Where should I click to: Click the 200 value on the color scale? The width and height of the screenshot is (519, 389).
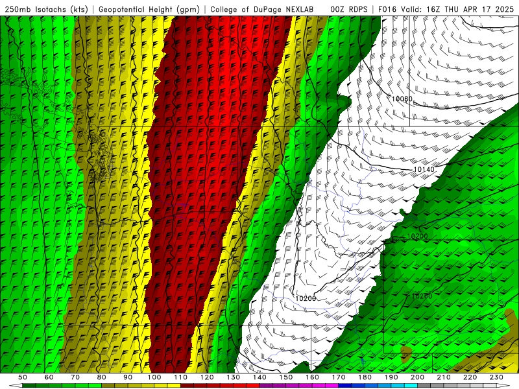(x=418, y=377)
